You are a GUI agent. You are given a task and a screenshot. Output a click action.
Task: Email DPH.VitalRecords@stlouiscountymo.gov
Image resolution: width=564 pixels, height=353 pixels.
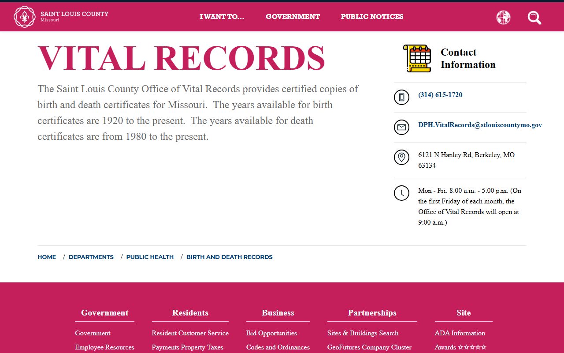480,125
